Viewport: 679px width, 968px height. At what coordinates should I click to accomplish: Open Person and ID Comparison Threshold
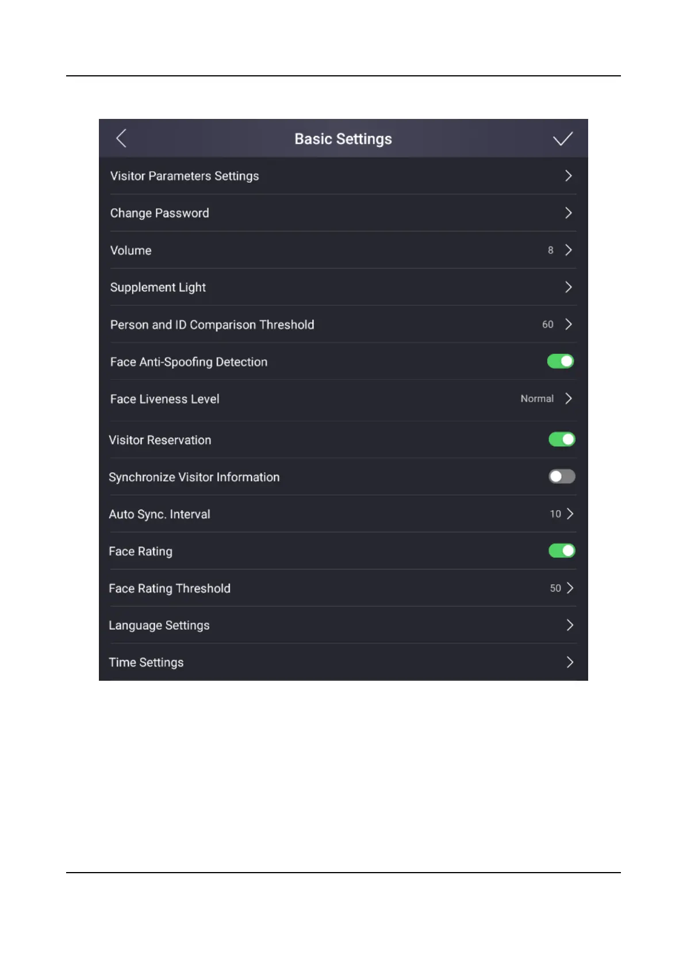pyautogui.click(x=212, y=325)
